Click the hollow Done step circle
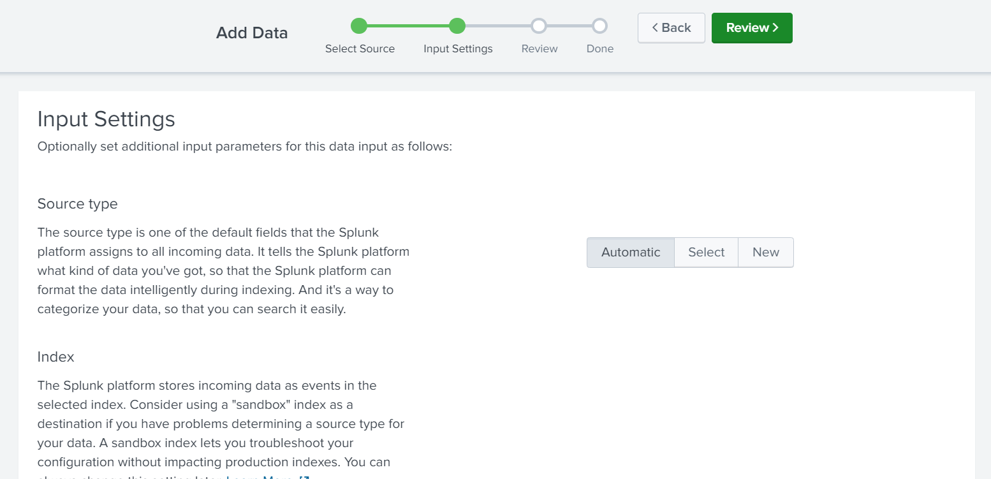This screenshot has width=991, height=479. click(x=599, y=26)
